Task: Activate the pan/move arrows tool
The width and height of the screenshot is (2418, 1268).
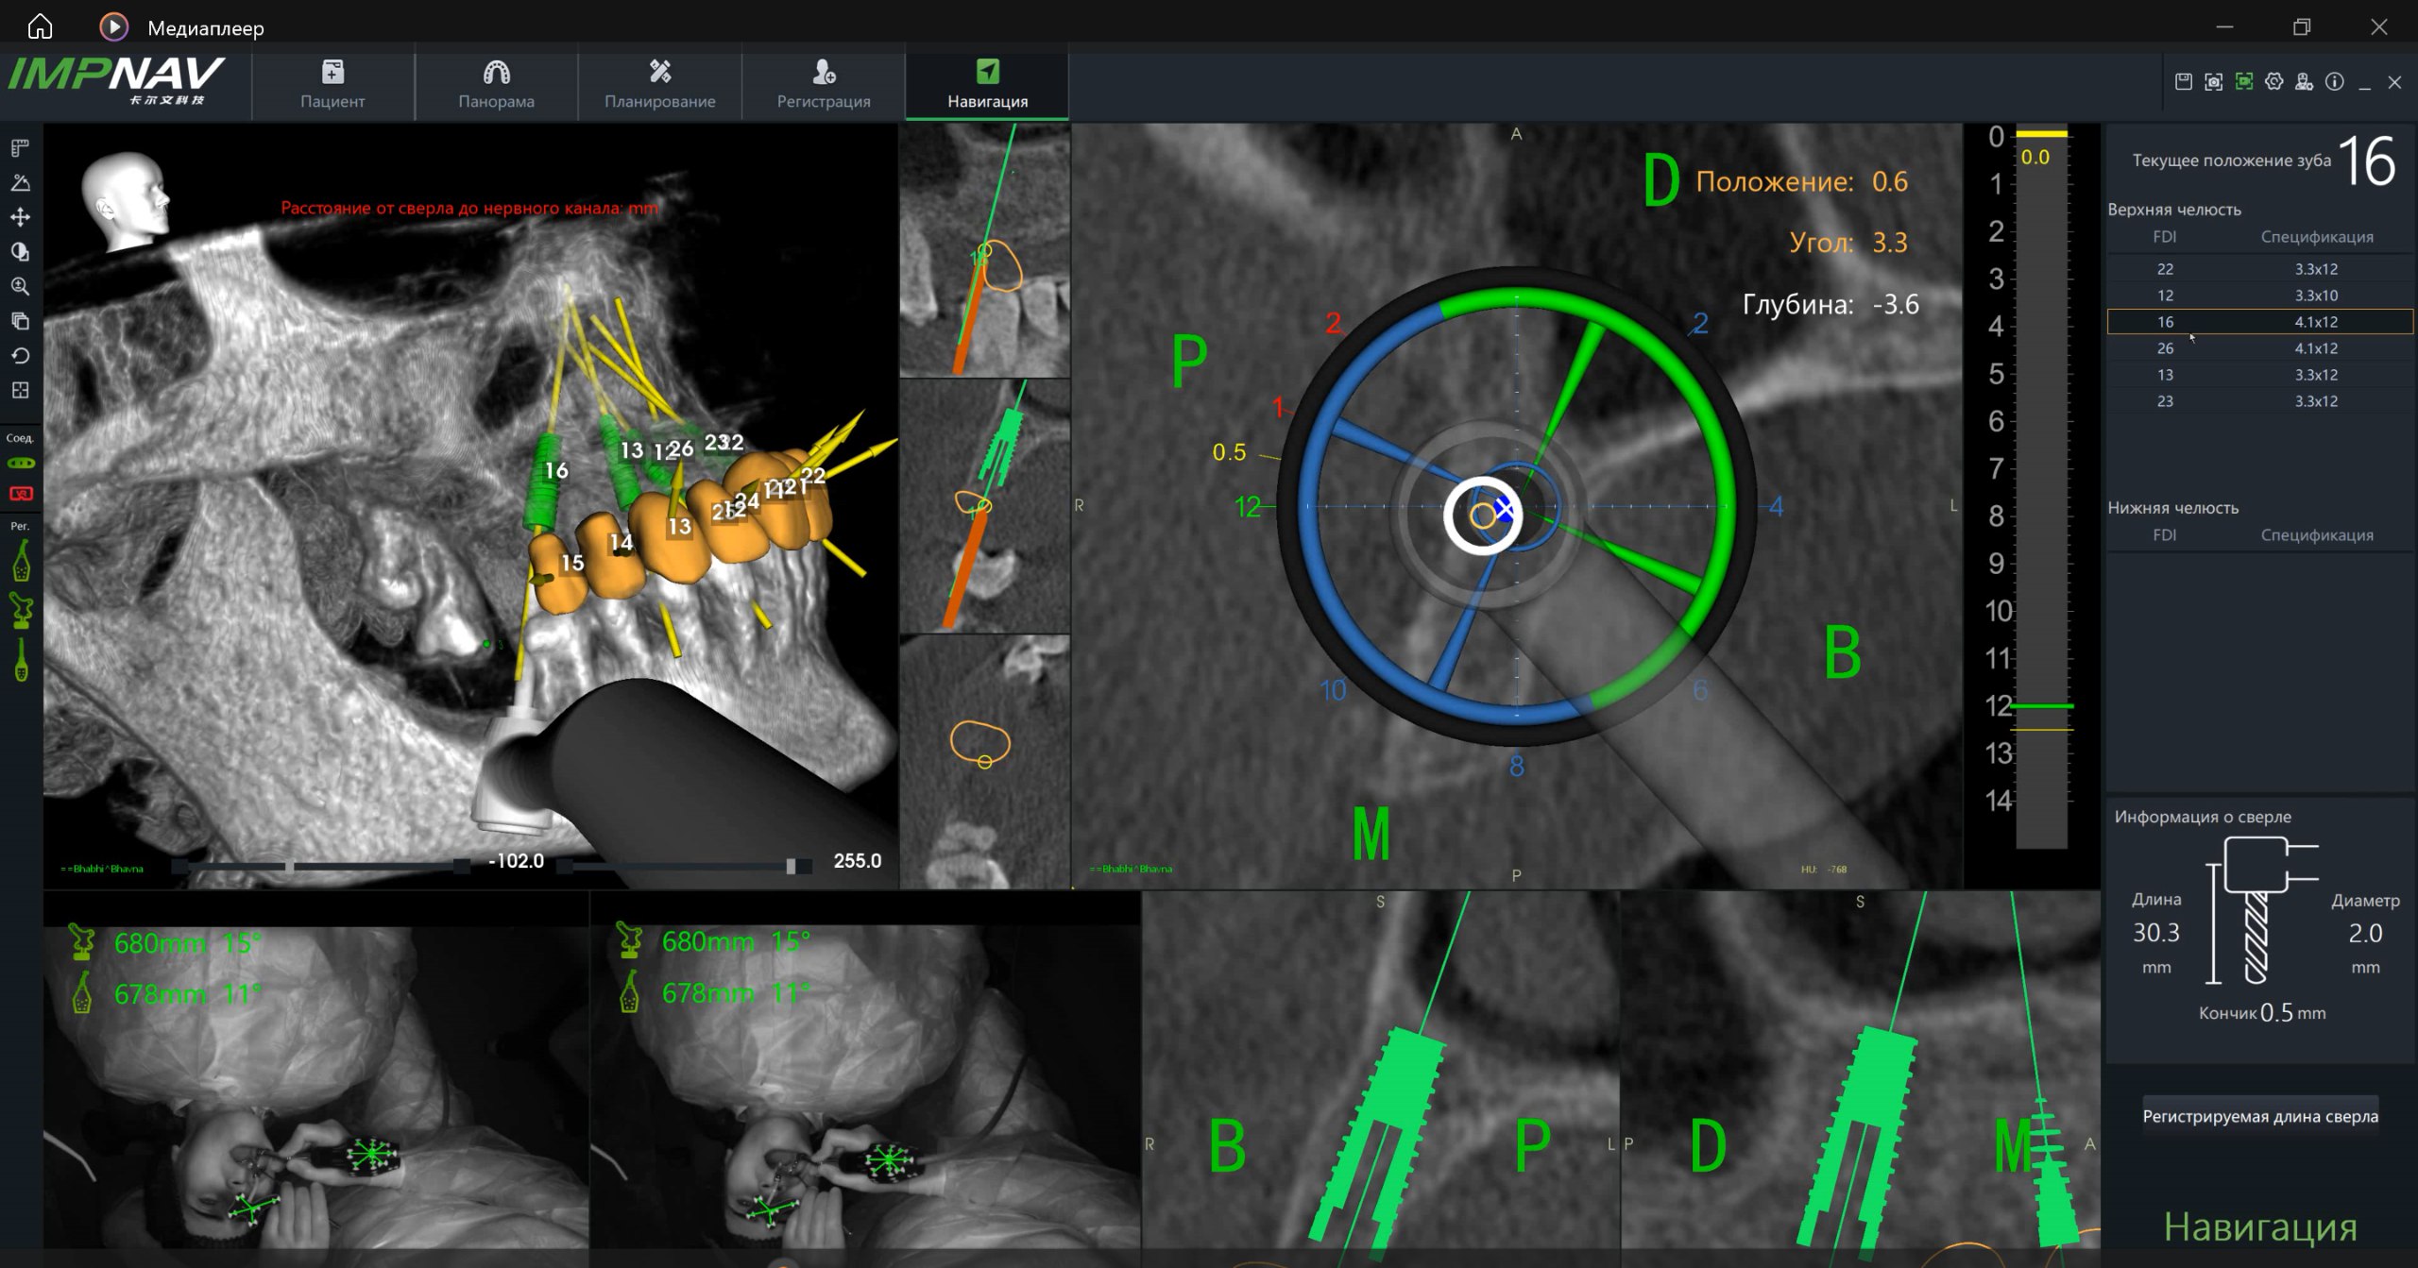Action: tap(20, 217)
